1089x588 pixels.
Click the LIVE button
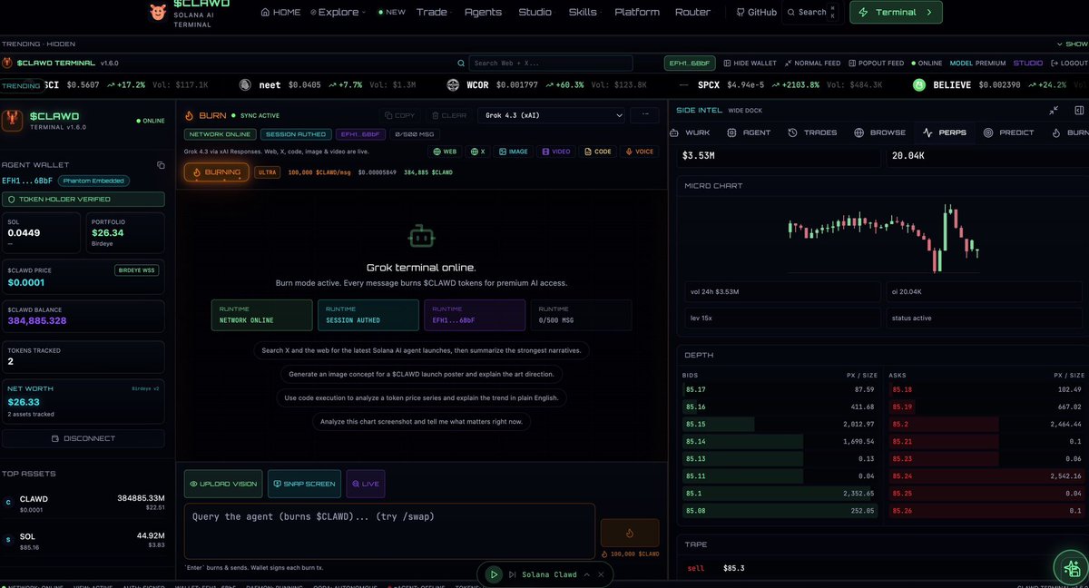tap(366, 484)
